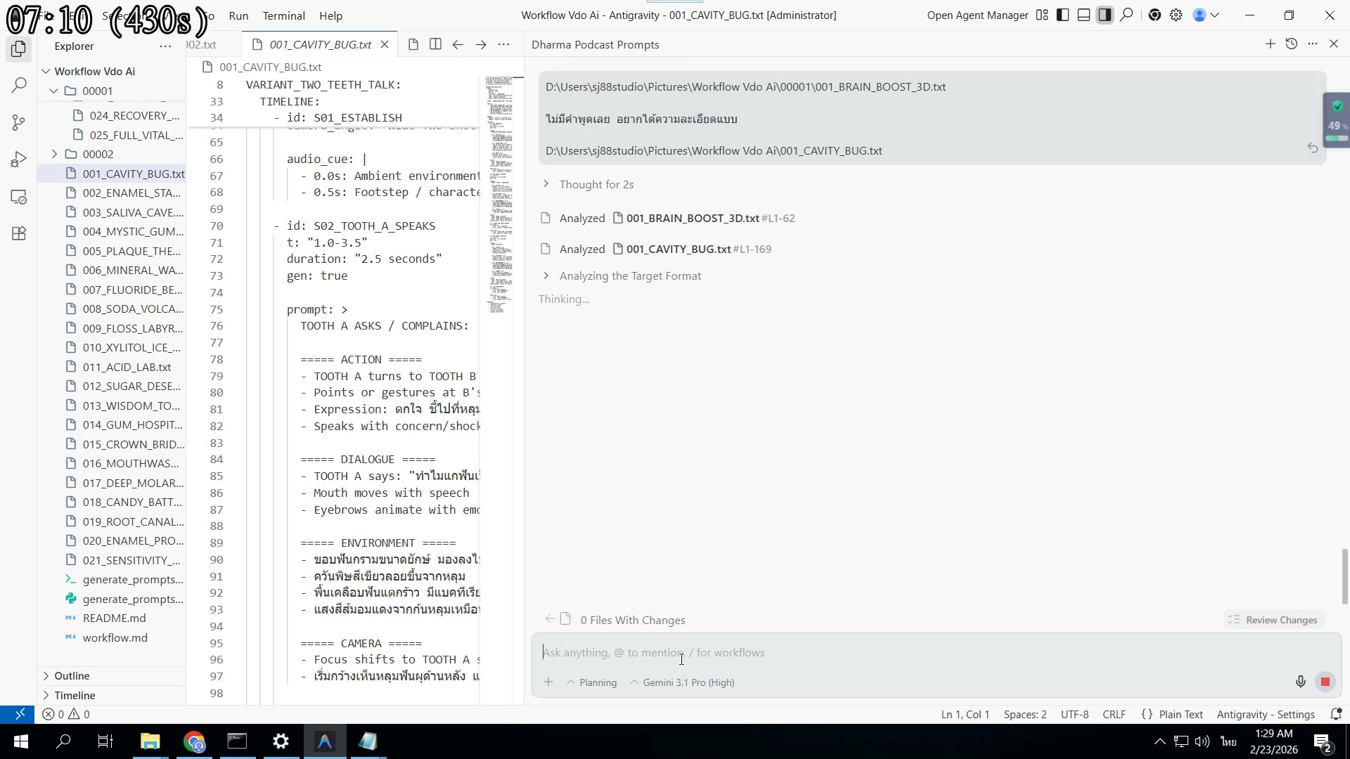Stop the agent with red stop button

[x=1325, y=682]
